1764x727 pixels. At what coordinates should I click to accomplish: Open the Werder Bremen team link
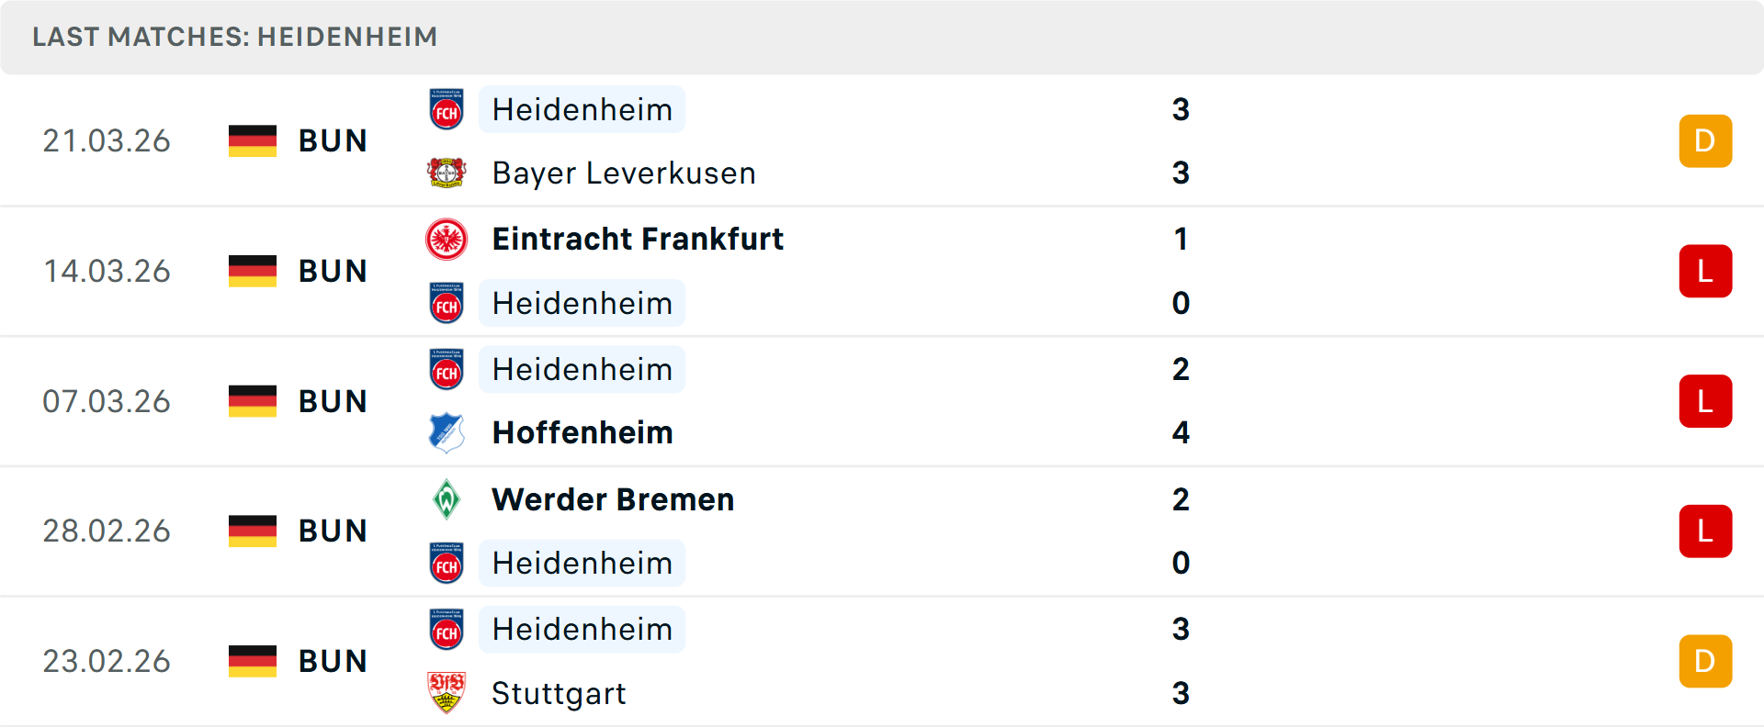point(613,500)
